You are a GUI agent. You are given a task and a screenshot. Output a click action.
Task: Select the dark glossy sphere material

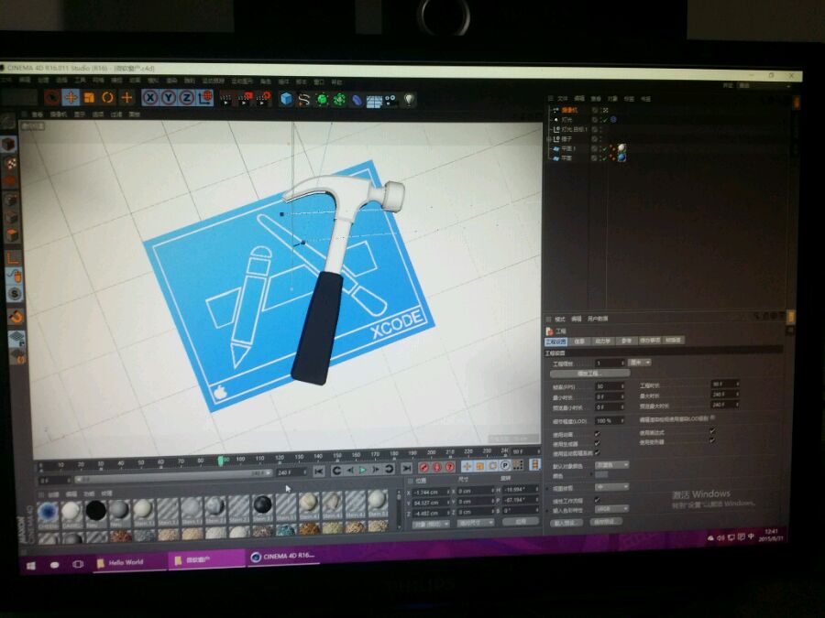click(262, 505)
